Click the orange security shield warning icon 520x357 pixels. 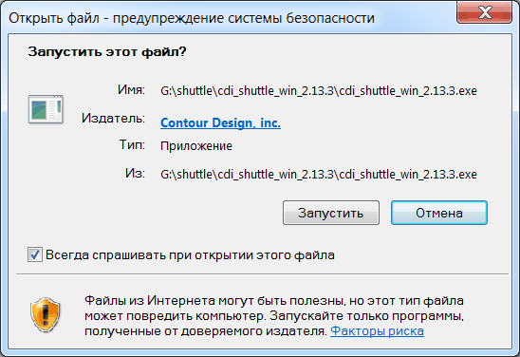pos(46,314)
